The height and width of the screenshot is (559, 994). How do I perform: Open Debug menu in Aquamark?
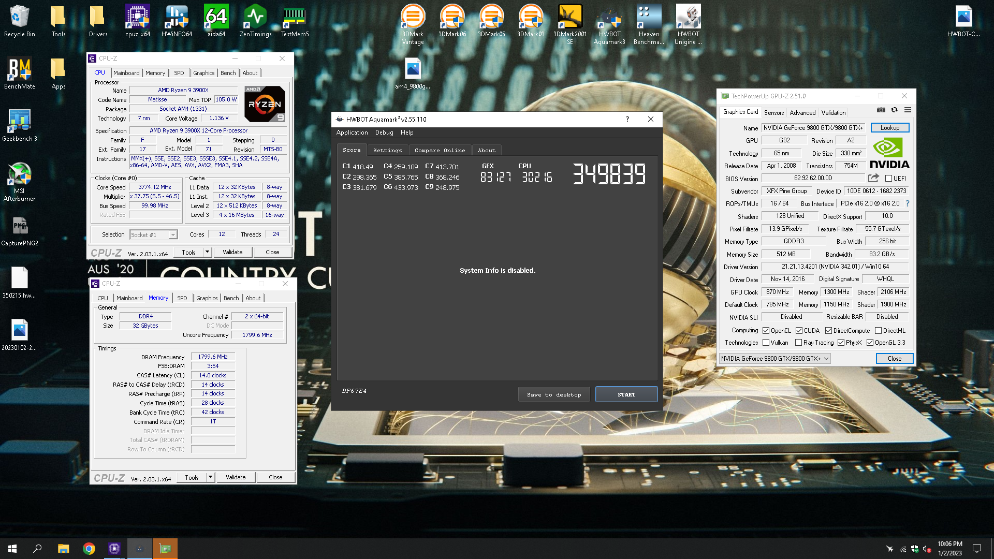click(384, 133)
